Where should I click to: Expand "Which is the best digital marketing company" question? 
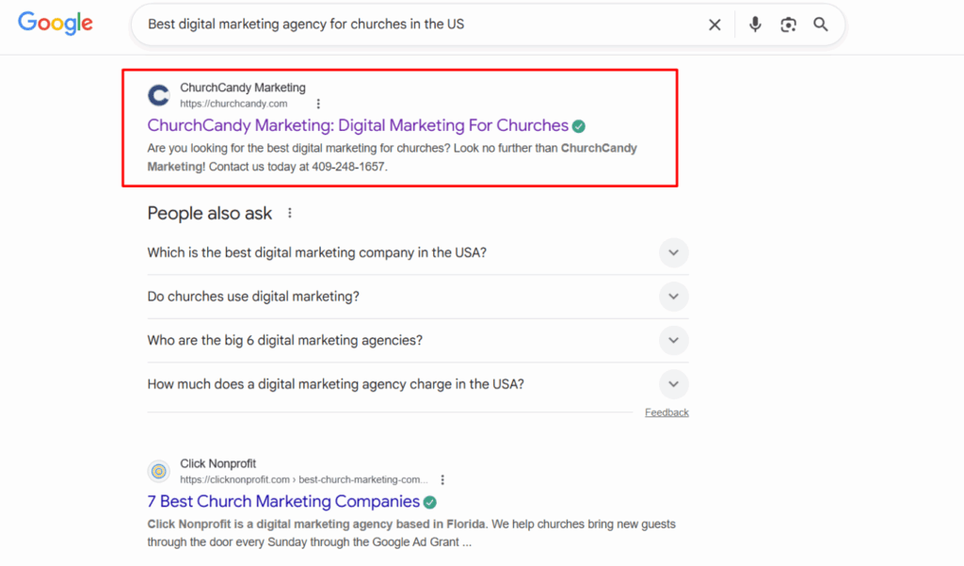(673, 252)
